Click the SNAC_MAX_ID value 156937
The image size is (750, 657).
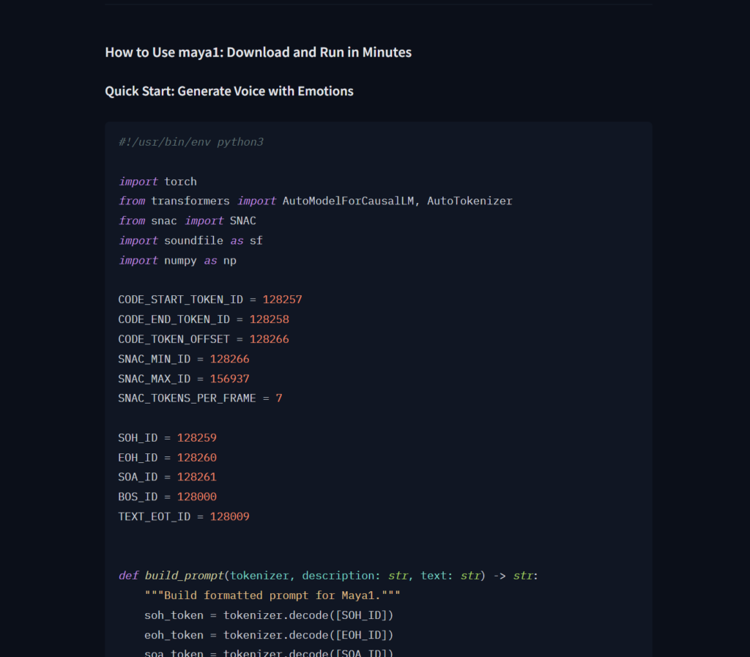[229, 379]
